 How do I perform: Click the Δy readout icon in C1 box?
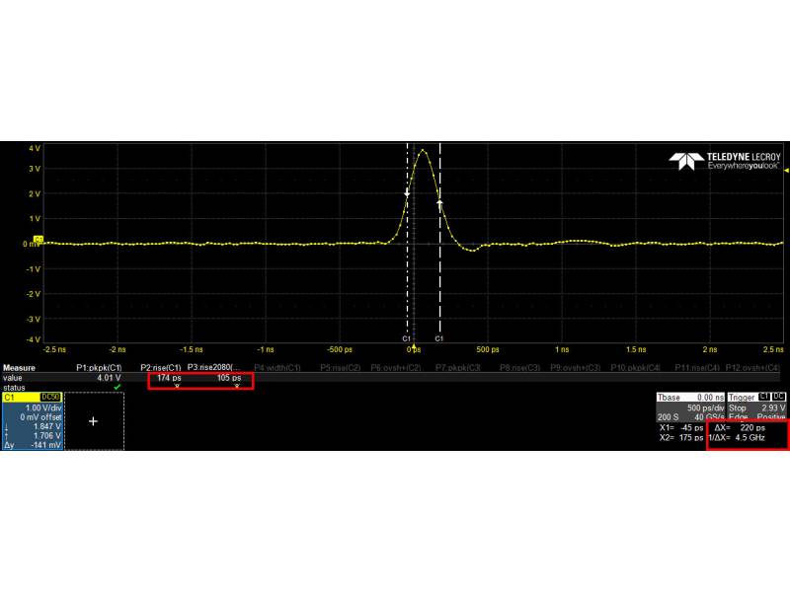(8, 444)
